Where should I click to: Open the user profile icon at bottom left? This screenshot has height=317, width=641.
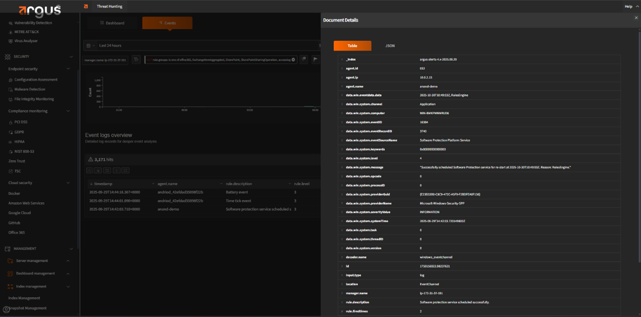[x=6, y=309]
